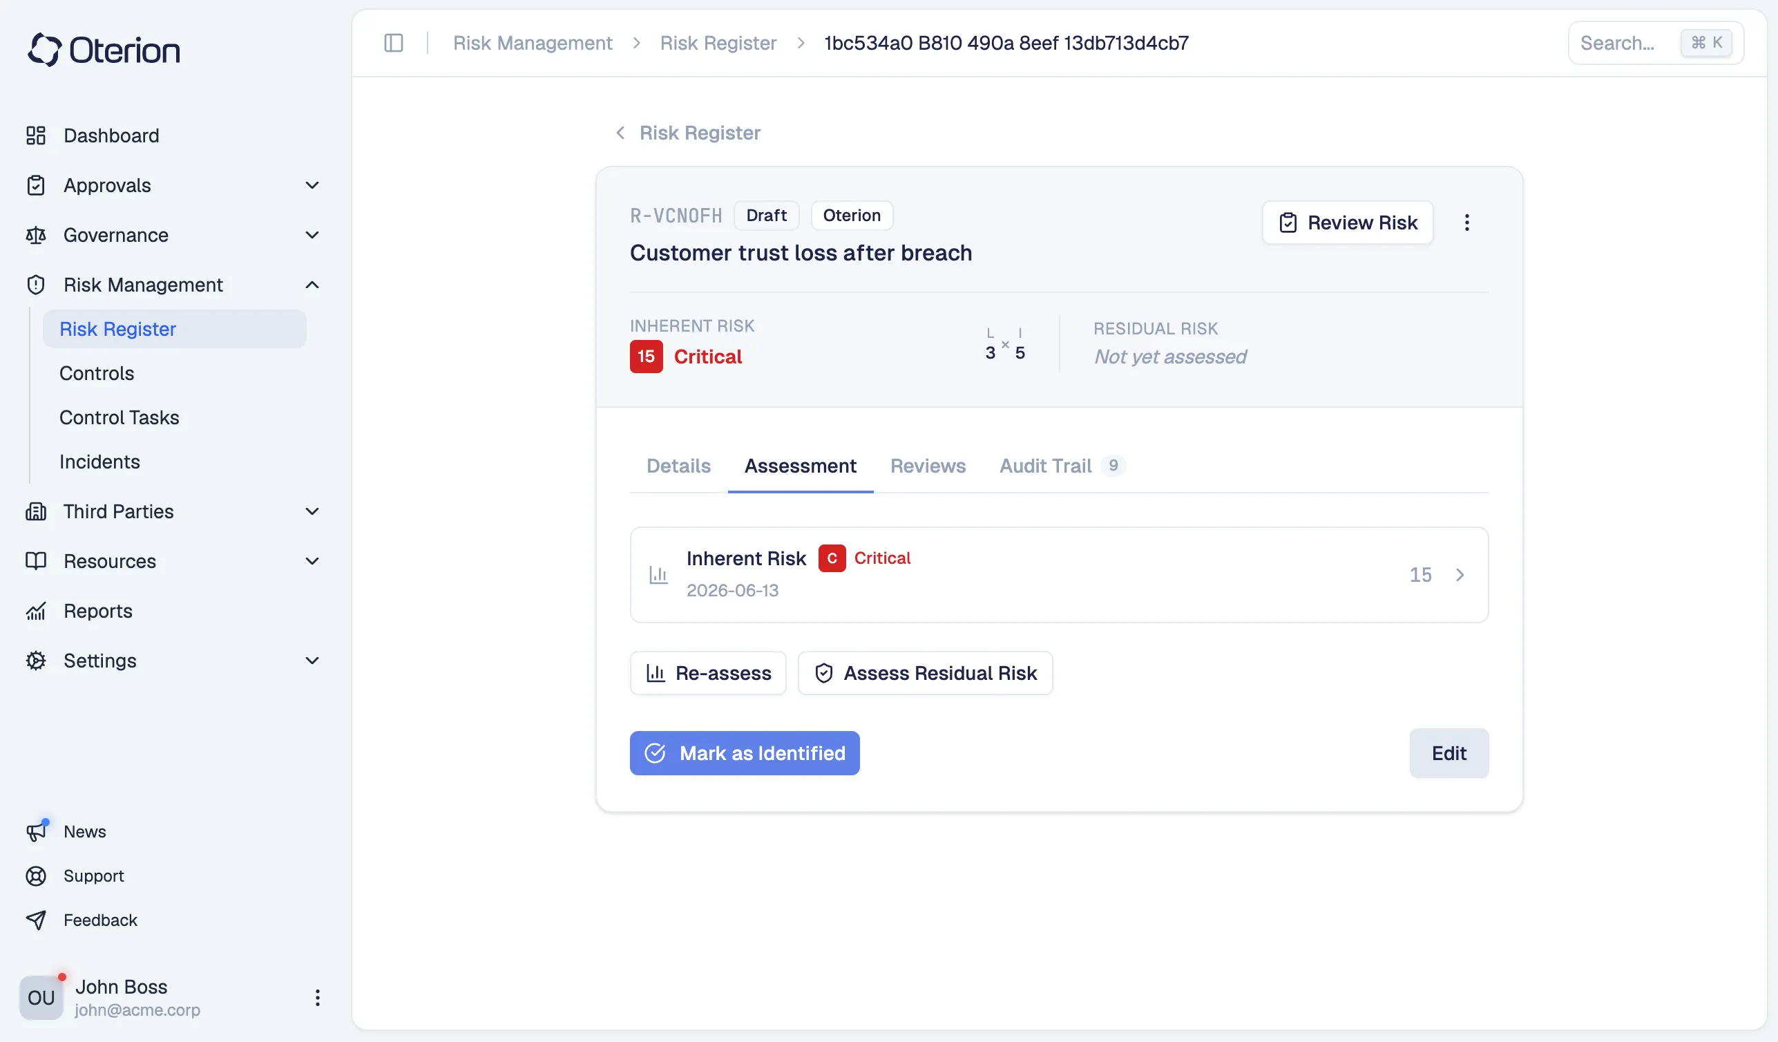Expand the Third Parties chevron
Image resolution: width=1778 pixels, height=1042 pixels.
[x=312, y=511]
